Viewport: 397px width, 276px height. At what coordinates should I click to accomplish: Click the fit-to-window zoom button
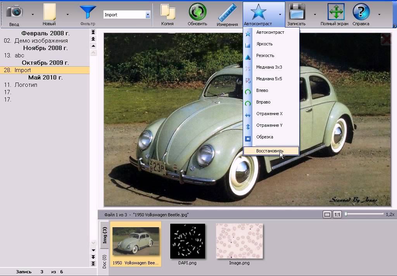pyautogui.click(x=327, y=215)
